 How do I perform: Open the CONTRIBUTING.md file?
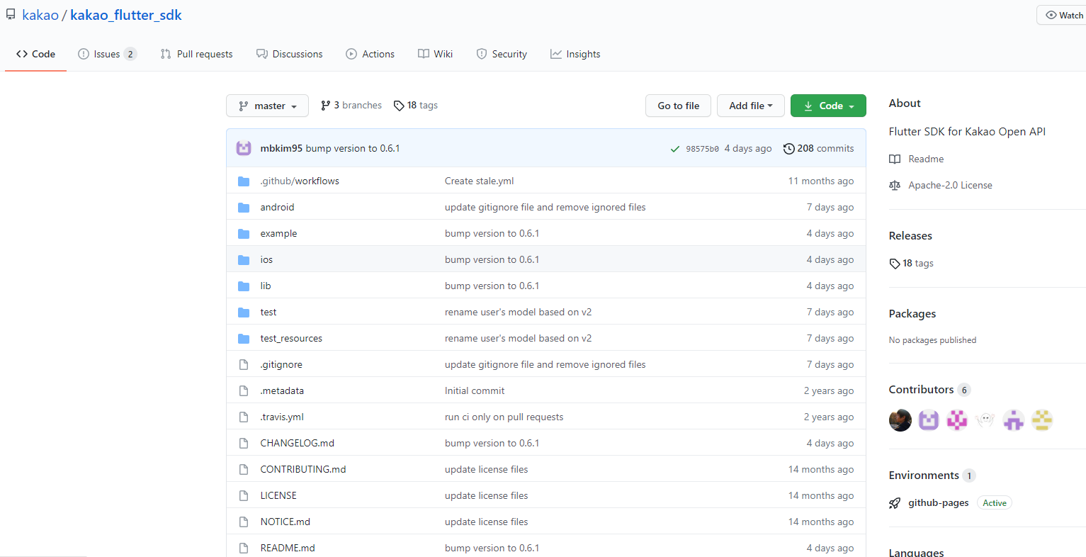pyautogui.click(x=303, y=469)
